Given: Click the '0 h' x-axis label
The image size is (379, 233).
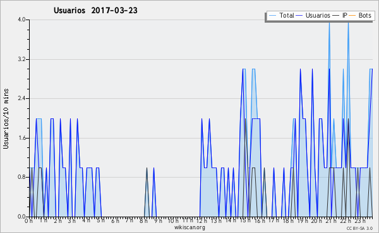Looking at the screenshot, I should point(29,221).
